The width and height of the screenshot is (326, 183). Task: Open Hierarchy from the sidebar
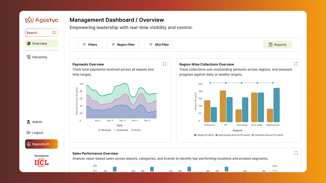coord(39,57)
